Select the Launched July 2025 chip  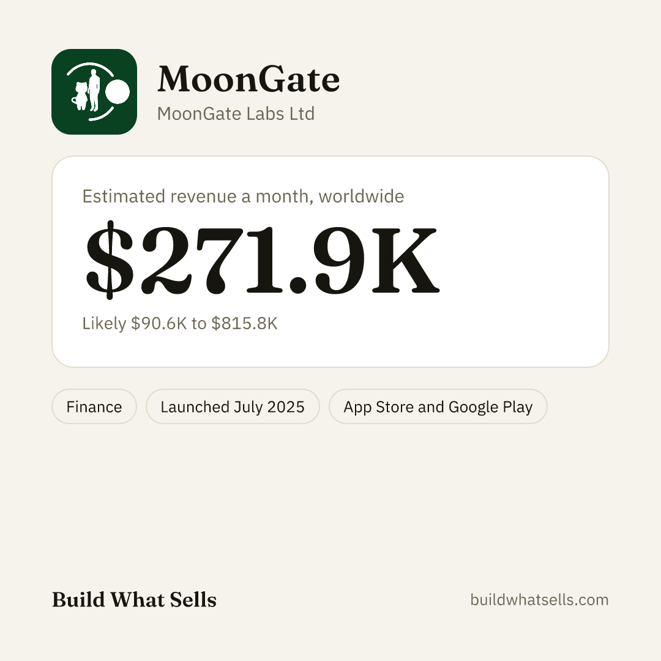(233, 406)
